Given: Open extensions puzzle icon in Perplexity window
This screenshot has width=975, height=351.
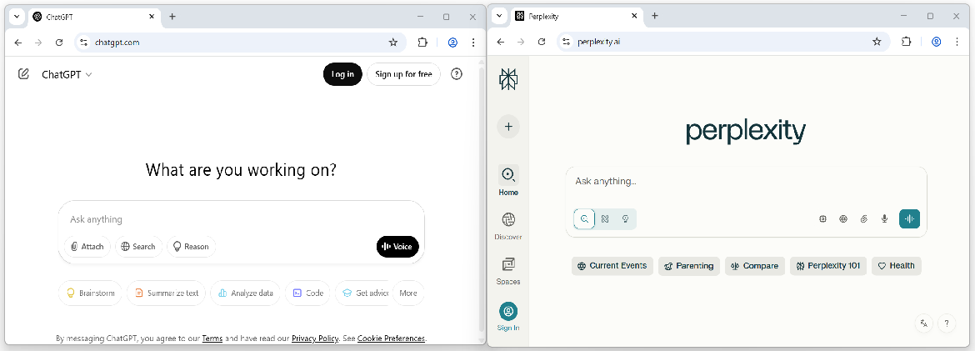Looking at the screenshot, I should click(907, 42).
